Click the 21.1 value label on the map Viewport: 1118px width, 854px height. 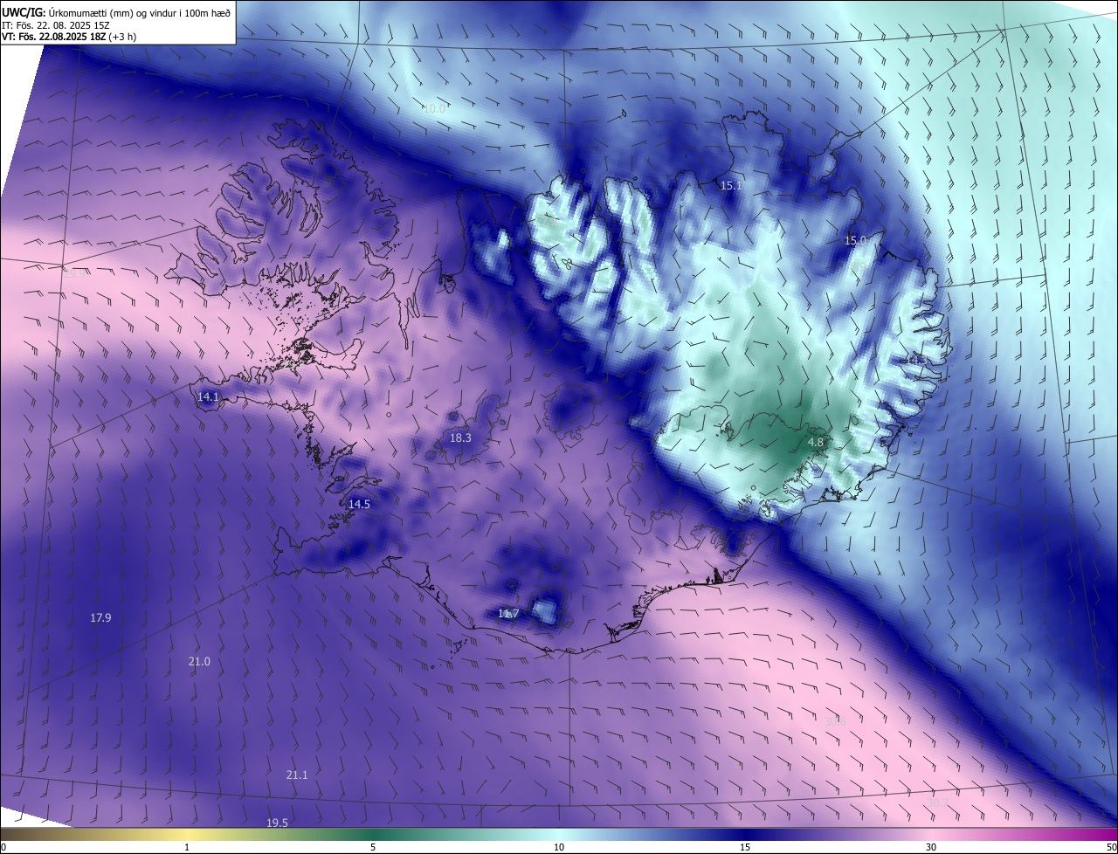(297, 775)
